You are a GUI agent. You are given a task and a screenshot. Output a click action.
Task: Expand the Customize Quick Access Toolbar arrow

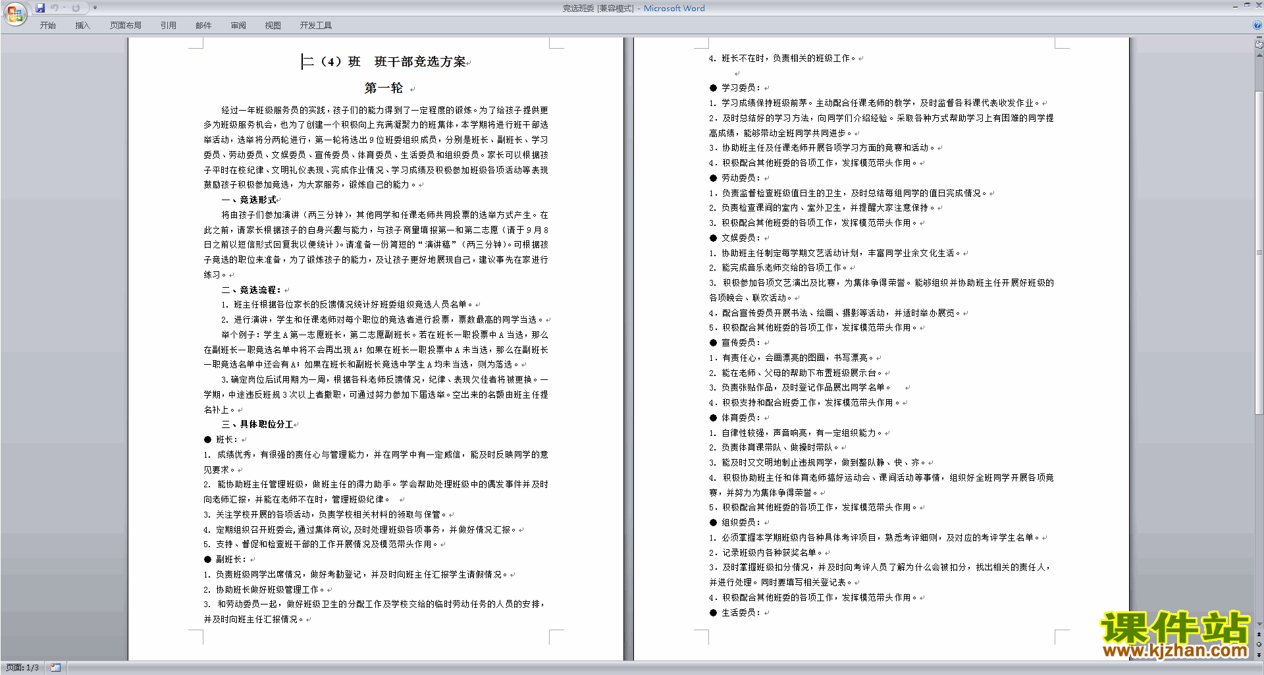point(95,8)
